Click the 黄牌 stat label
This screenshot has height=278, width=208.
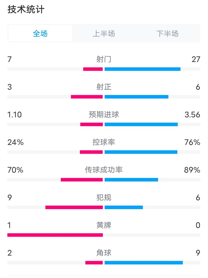pyautogui.click(x=104, y=225)
